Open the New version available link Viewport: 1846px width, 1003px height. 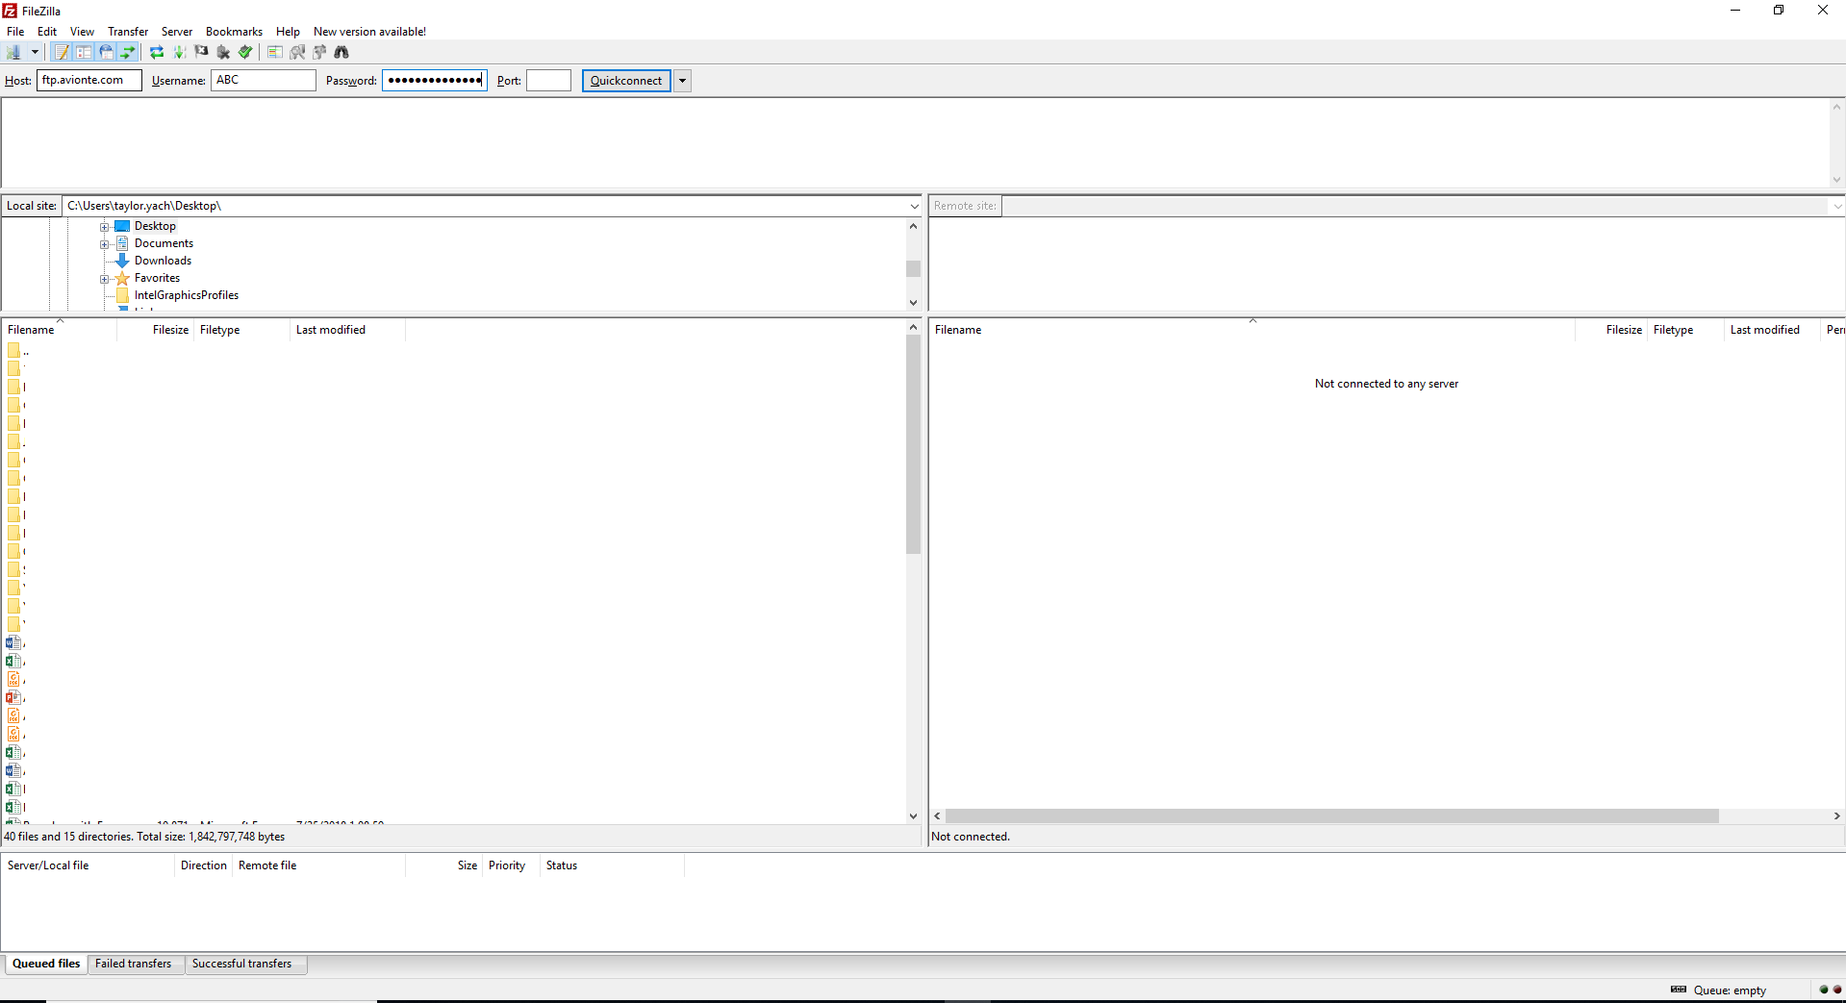369,31
